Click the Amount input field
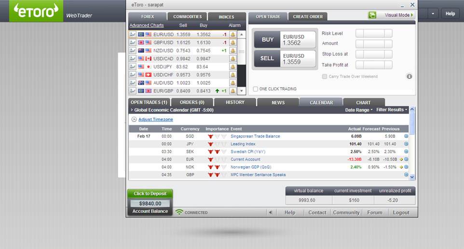The image size is (464, 249). [374, 44]
